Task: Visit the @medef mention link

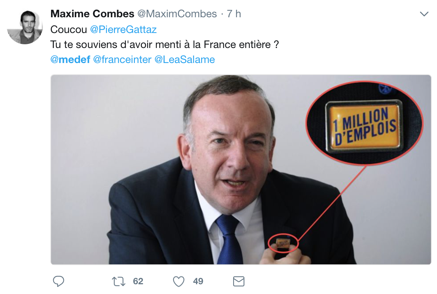Action: (70, 60)
